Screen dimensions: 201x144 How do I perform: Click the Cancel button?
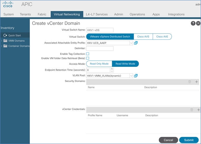[x=168, y=140]
